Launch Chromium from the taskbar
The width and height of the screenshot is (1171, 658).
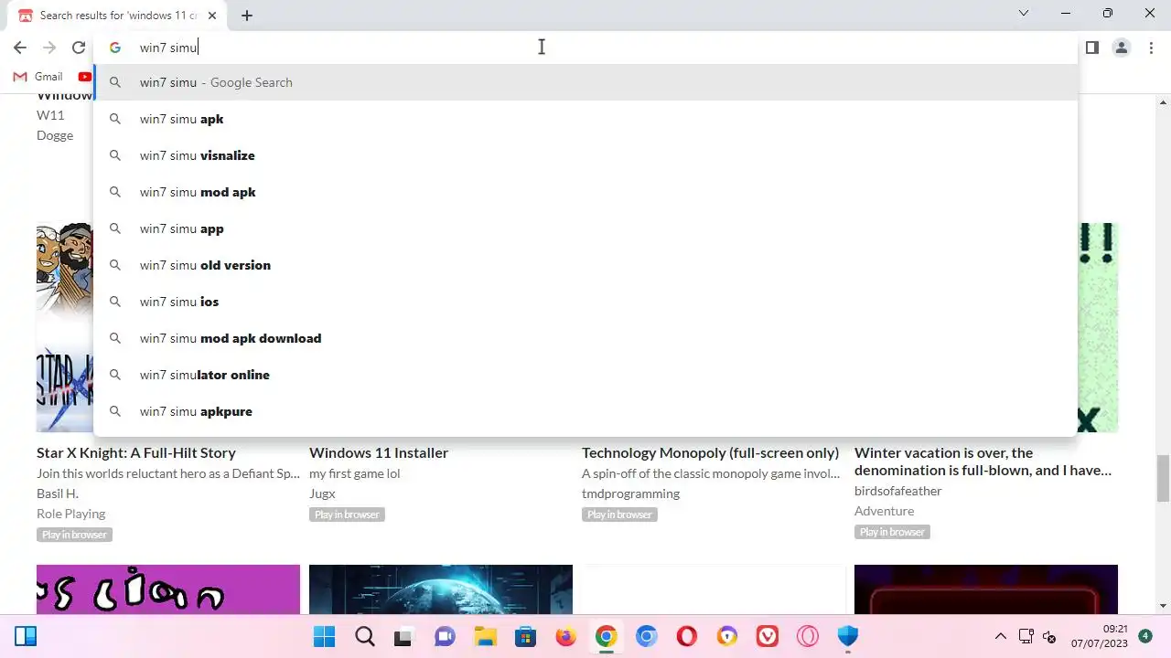tap(646, 636)
